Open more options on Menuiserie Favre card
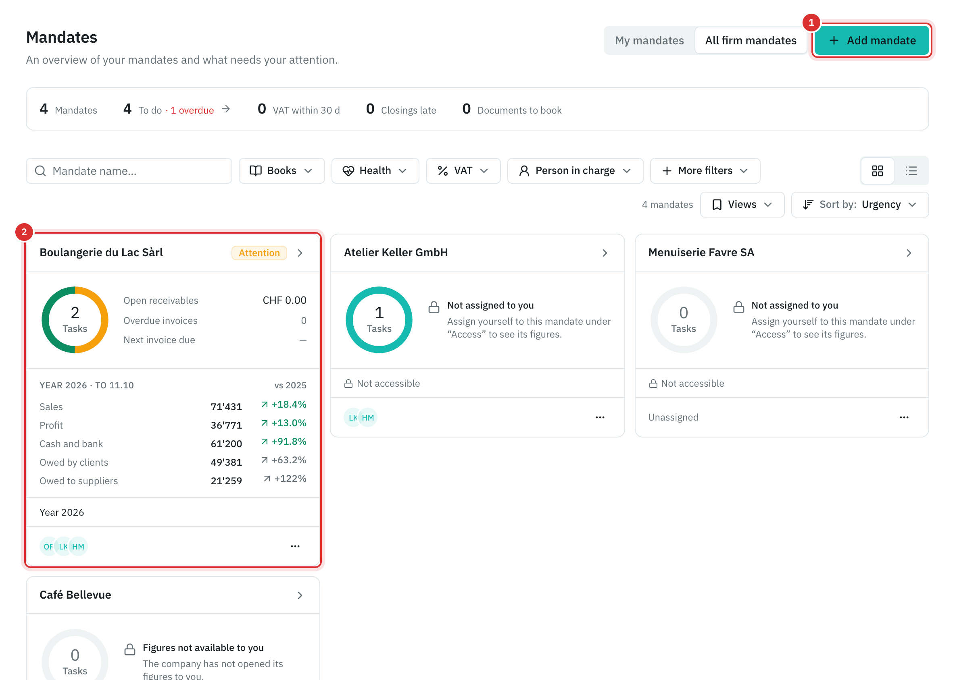 coord(904,417)
